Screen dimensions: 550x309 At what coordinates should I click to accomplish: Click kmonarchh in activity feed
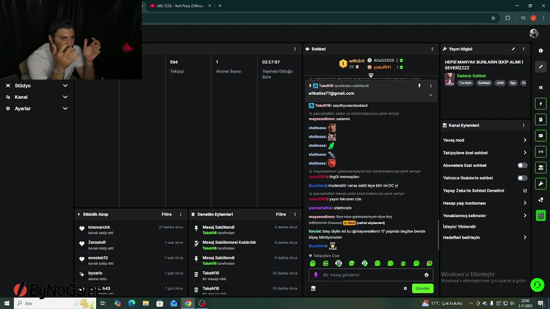(x=99, y=227)
